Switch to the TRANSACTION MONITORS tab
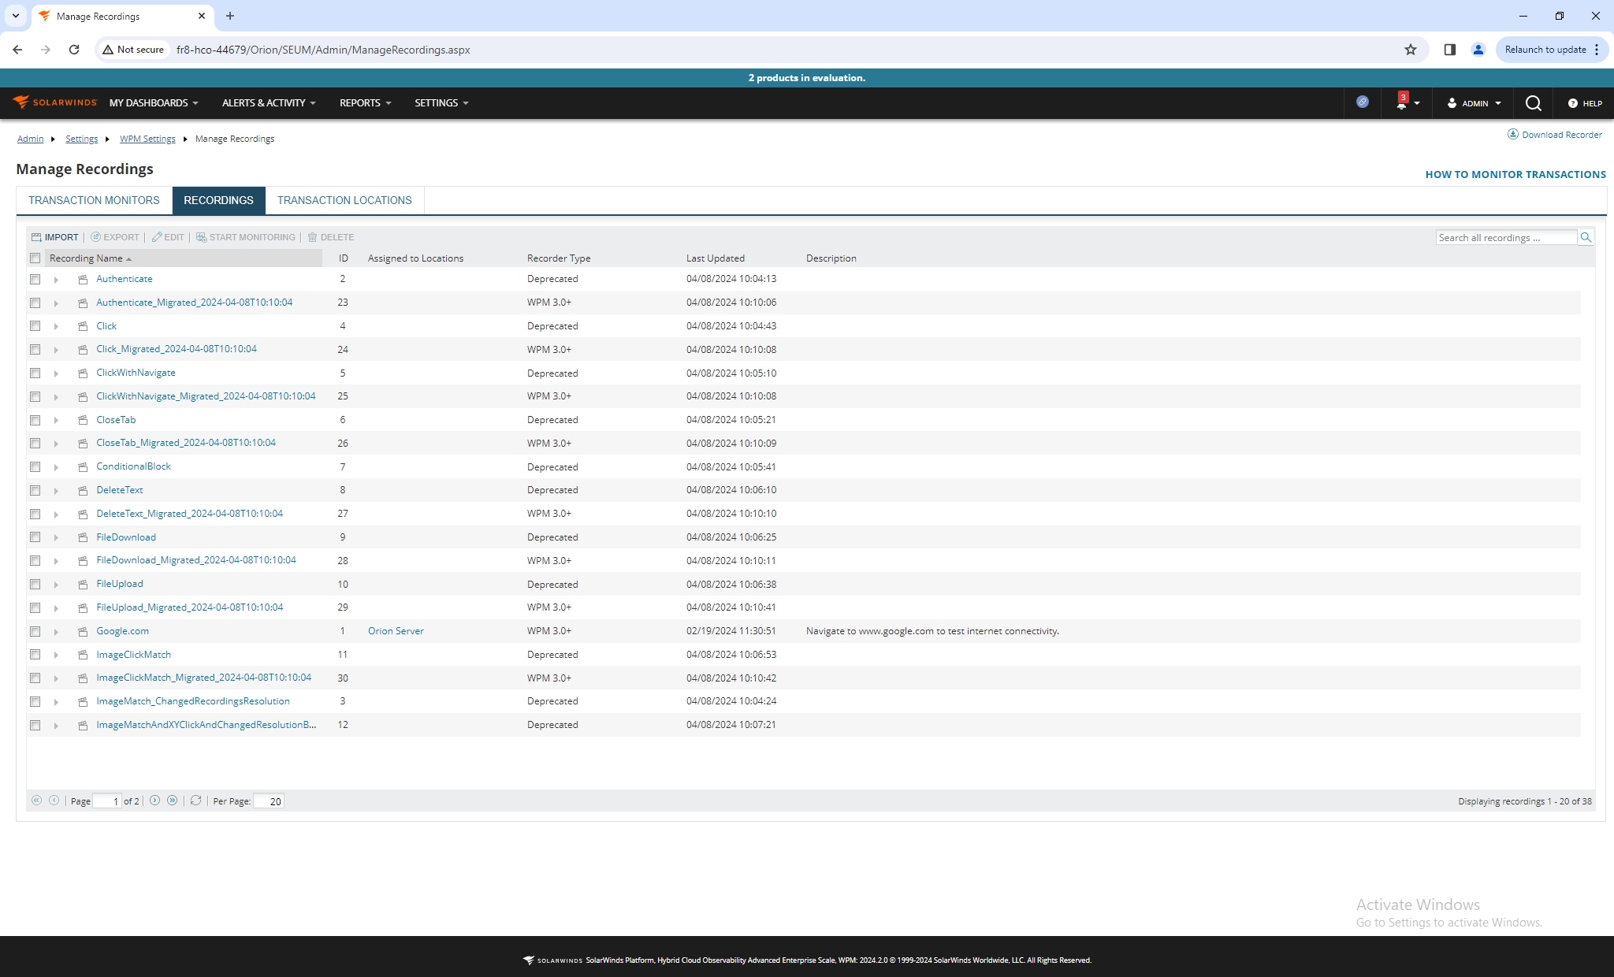 tap(93, 200)
